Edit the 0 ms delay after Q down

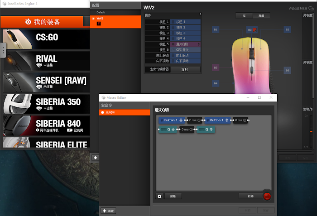[187, 130]
